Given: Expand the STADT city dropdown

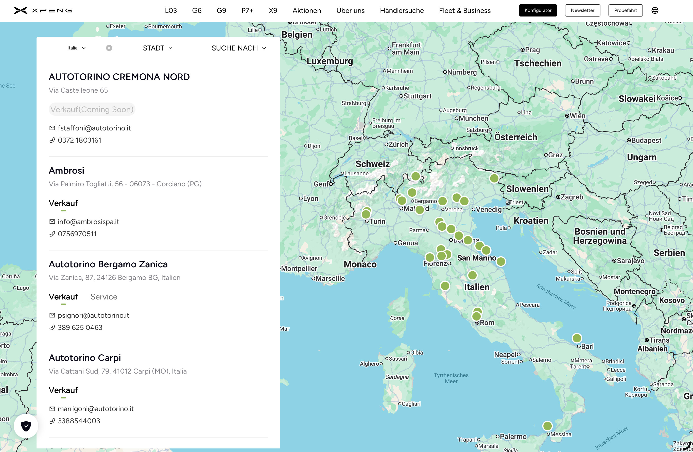Looking at the screenshot, I should click(158, 48).
